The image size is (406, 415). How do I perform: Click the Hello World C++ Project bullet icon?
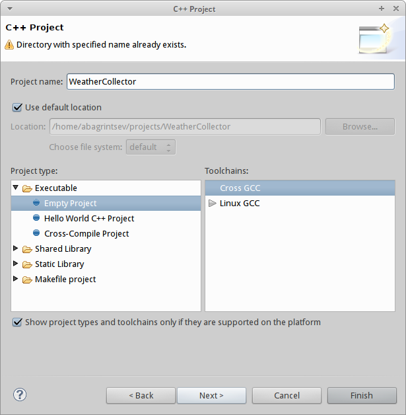click(x=36, y=218)
